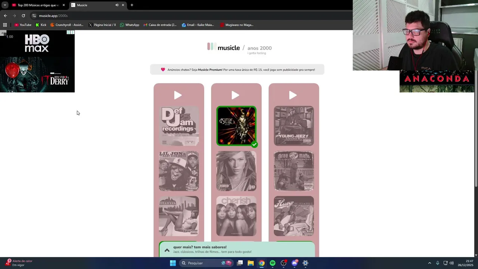Open the 'Alerta de calor' weather widget
This screenshot has height=269, width=478.
click(x=19, y=263)
